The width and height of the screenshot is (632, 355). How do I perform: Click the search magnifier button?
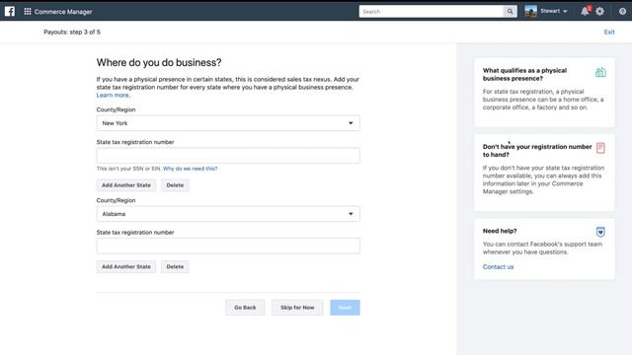[510, 12]
